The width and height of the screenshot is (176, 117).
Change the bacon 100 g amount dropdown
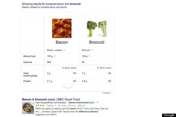pos(51,56)
